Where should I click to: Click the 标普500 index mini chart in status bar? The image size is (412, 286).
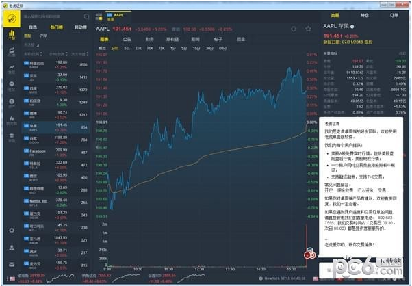click(191, 278)
